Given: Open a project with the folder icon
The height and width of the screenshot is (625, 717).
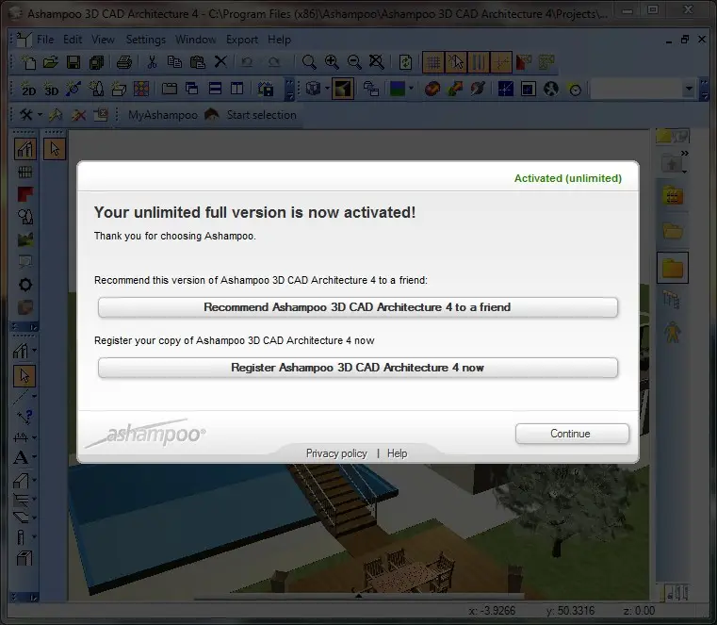Looking at the screenshot, I should tap(51, 62).
